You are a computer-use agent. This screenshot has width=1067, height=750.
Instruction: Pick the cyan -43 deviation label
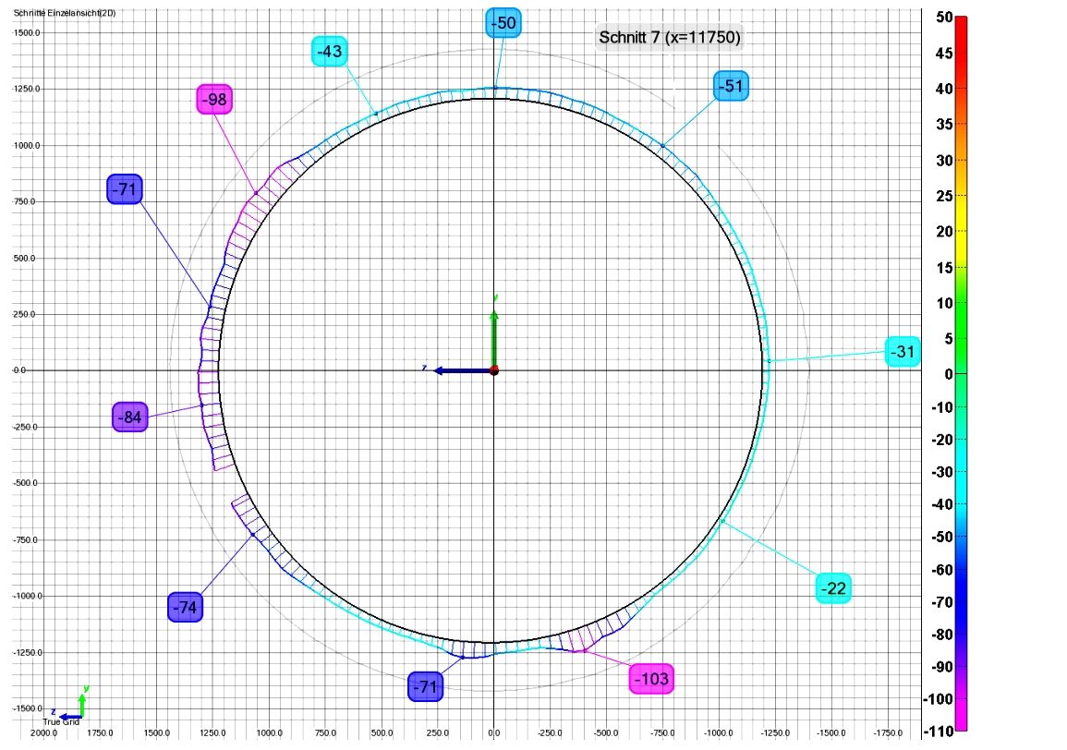click(330, 52)
